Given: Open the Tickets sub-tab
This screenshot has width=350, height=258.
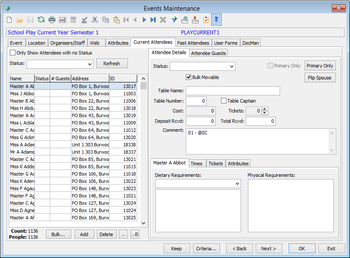Looking at the screenshot, I should [x=216, y=164].
